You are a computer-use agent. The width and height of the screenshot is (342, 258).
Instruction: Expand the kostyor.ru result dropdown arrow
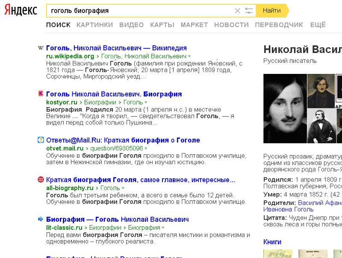pos(146,103)
